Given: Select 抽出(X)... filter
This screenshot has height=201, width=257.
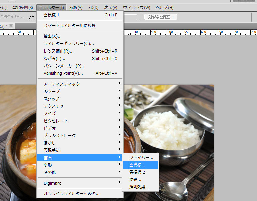Looking at the screenshot, I should [x=80, y=36].
